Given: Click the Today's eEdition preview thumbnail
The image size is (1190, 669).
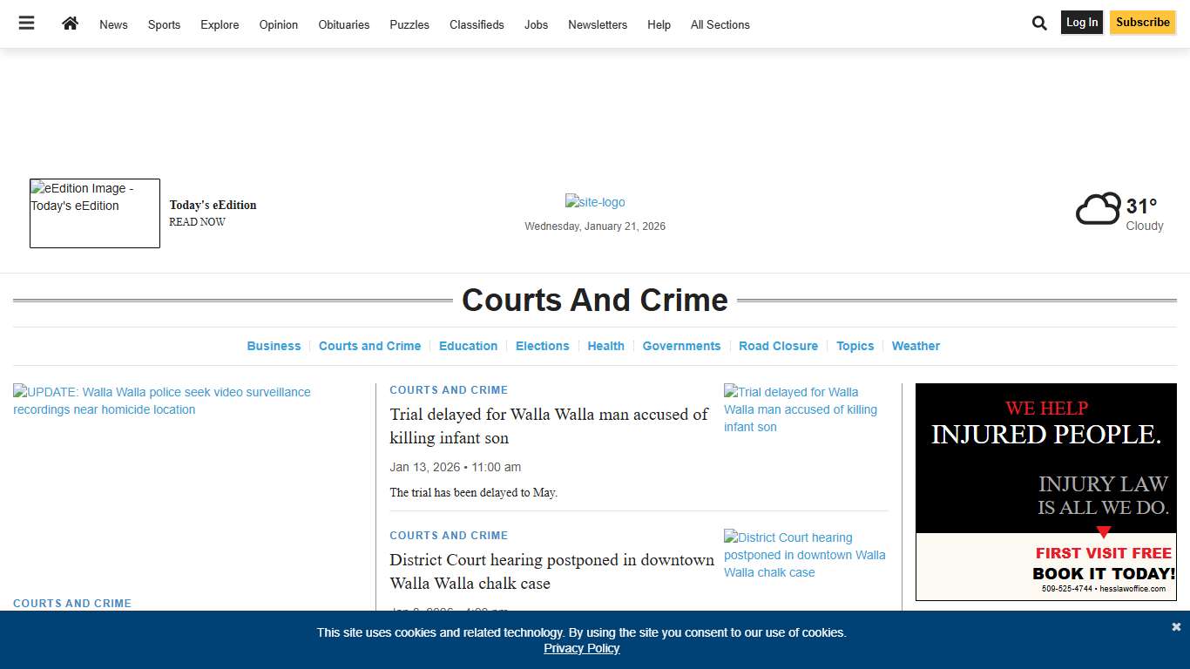Looking at the screenshot, I should 94,213.
